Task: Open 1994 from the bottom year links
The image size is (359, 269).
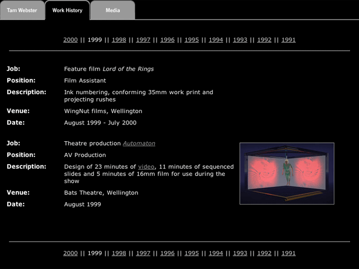Action: tap(216, 253)
